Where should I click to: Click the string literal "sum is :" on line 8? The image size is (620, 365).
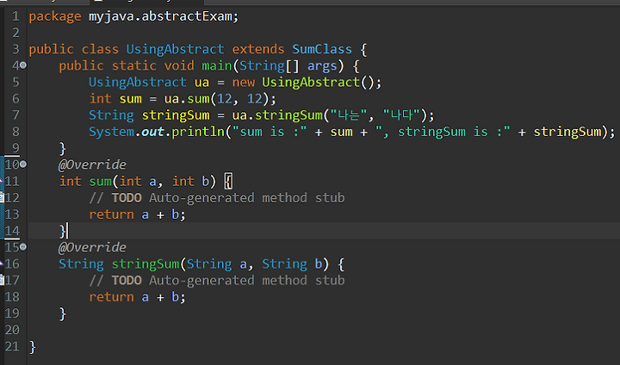coord(270,132)
